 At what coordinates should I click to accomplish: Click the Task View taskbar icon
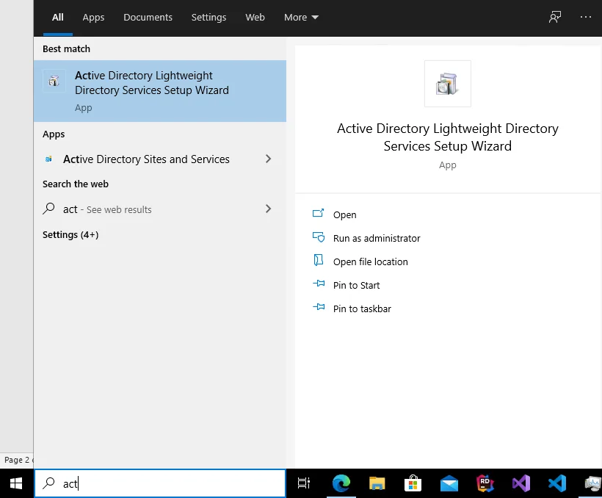tap(304, 483)
